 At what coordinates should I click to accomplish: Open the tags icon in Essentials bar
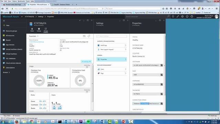click(89, 36)
